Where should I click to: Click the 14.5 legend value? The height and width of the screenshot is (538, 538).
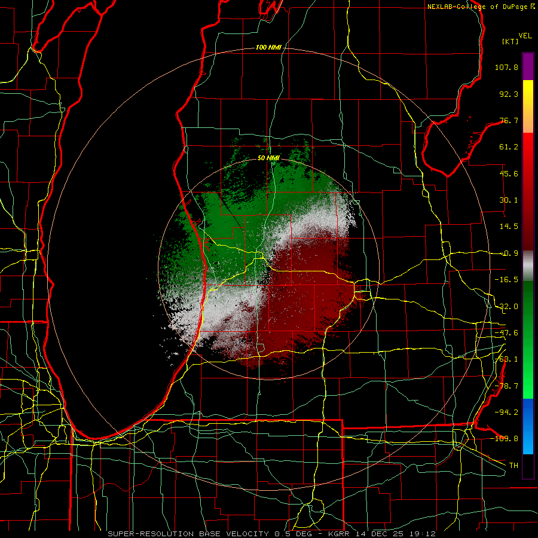tap(509, 227)
